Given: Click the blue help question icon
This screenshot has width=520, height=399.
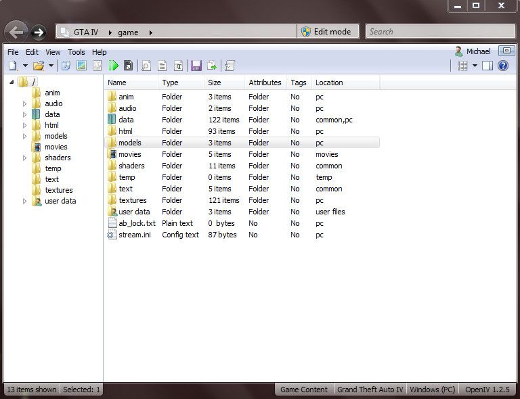Looking at the screenshot, I should point(503,66).
